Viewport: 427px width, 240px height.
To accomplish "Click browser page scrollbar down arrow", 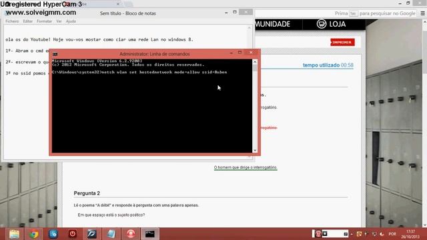I will tap(424, 225).
